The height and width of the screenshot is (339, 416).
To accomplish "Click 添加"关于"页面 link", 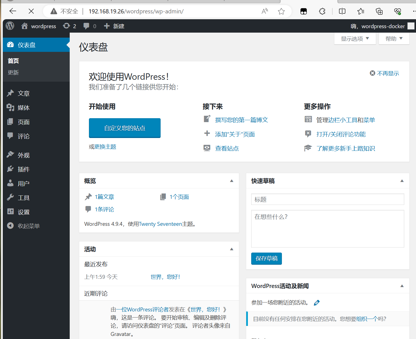I will [x=235, y=134].
